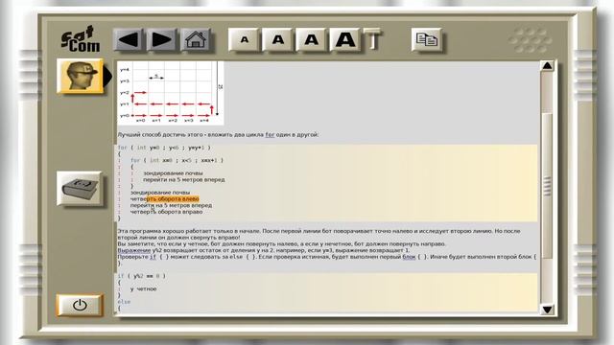Go back with the left arrow button
Screen dimensions: 614x345
click(x=128, y=39)
